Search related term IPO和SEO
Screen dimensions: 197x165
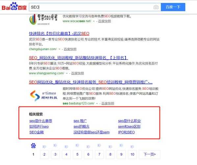(126, 132)
